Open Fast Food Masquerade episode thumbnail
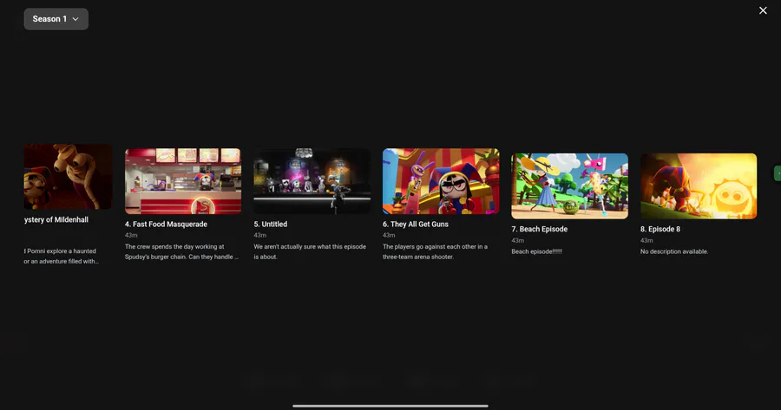Image resolution: width=781 pixels, height=410 pixels. pos(183,181)
